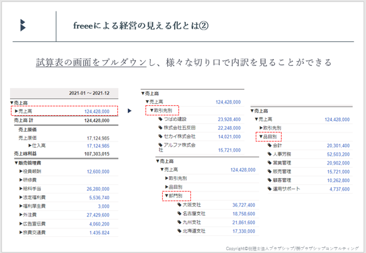This screenshot has height=253, width=366.
Task: Click the underlined 試算表の画面をプルダウン text
Action: tap(91, 62)
